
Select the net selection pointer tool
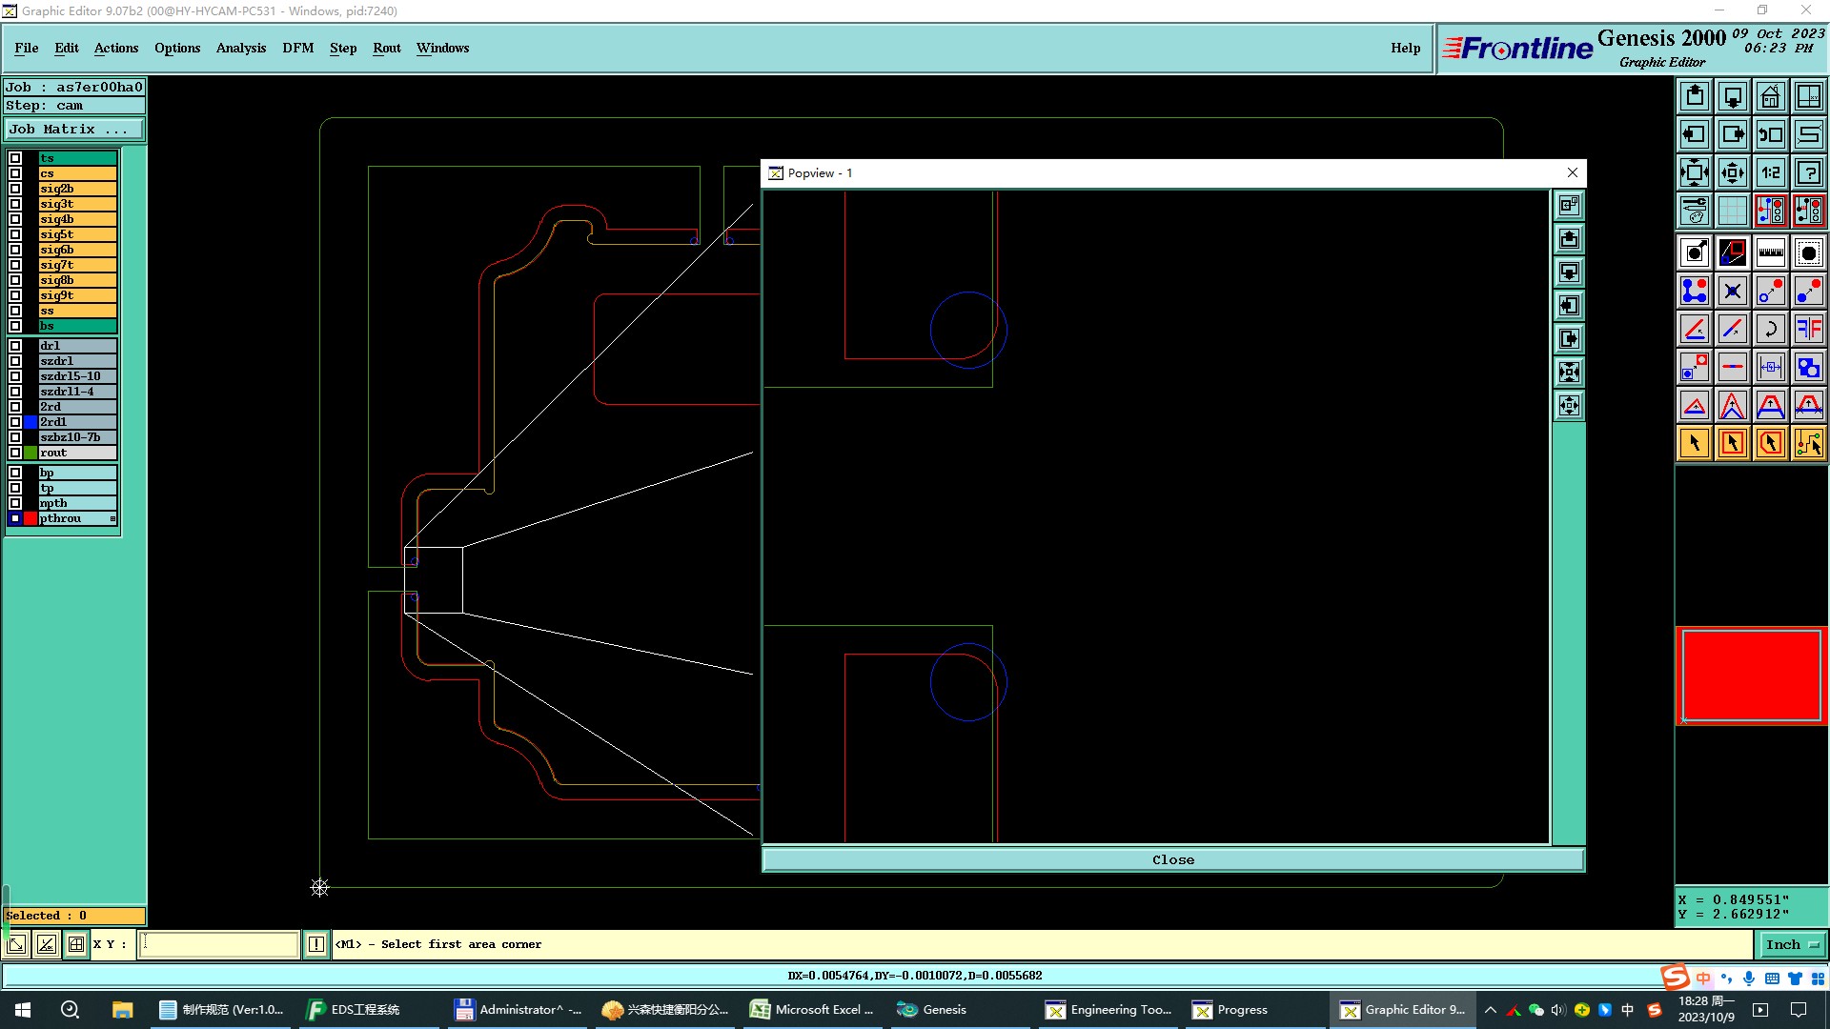[1808, 443]
